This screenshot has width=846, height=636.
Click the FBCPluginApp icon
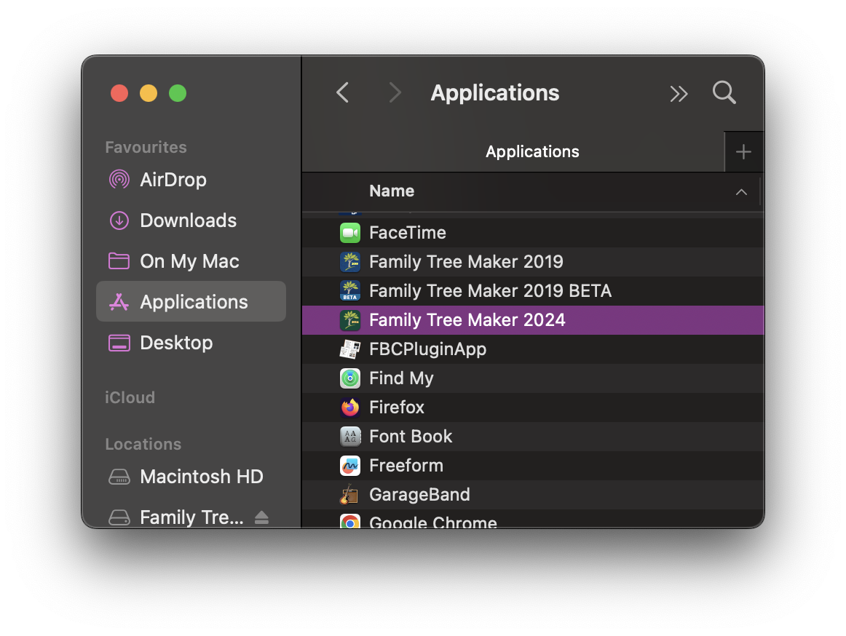pos(350,349)
